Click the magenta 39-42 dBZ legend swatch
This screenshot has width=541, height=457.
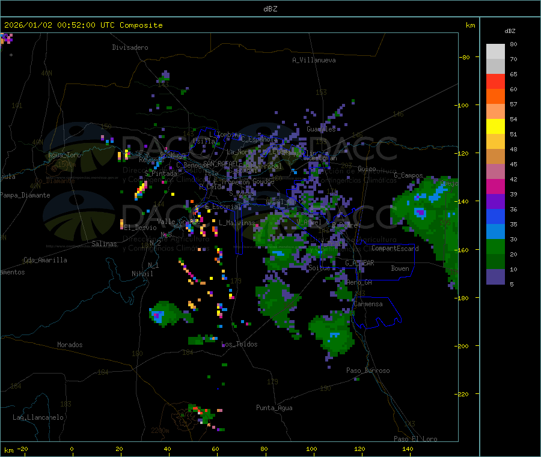(x=495, y=186)
